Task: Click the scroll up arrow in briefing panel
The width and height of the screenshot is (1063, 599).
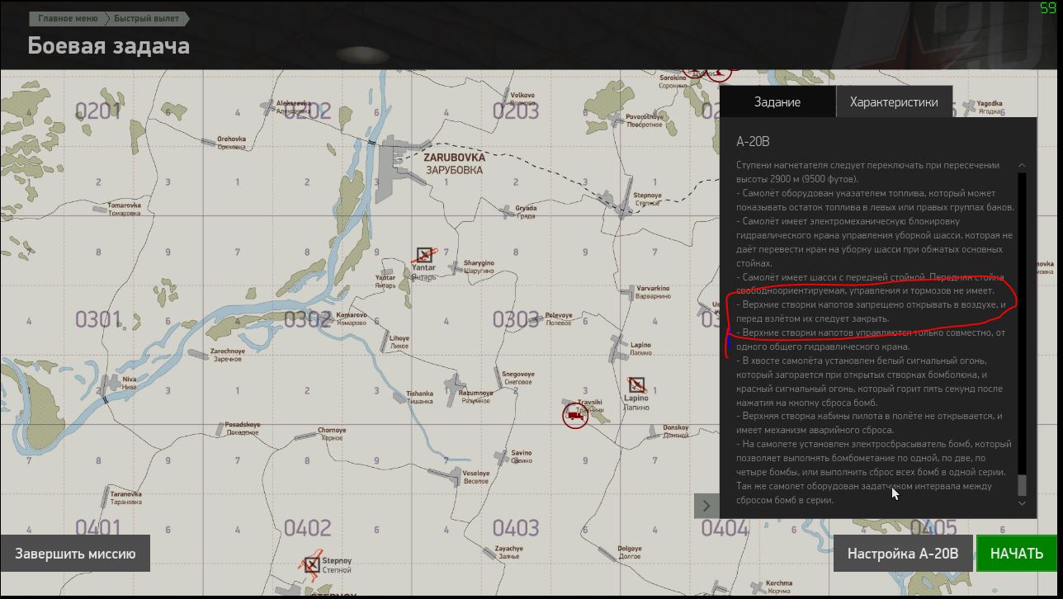Action: [1022, 166]
